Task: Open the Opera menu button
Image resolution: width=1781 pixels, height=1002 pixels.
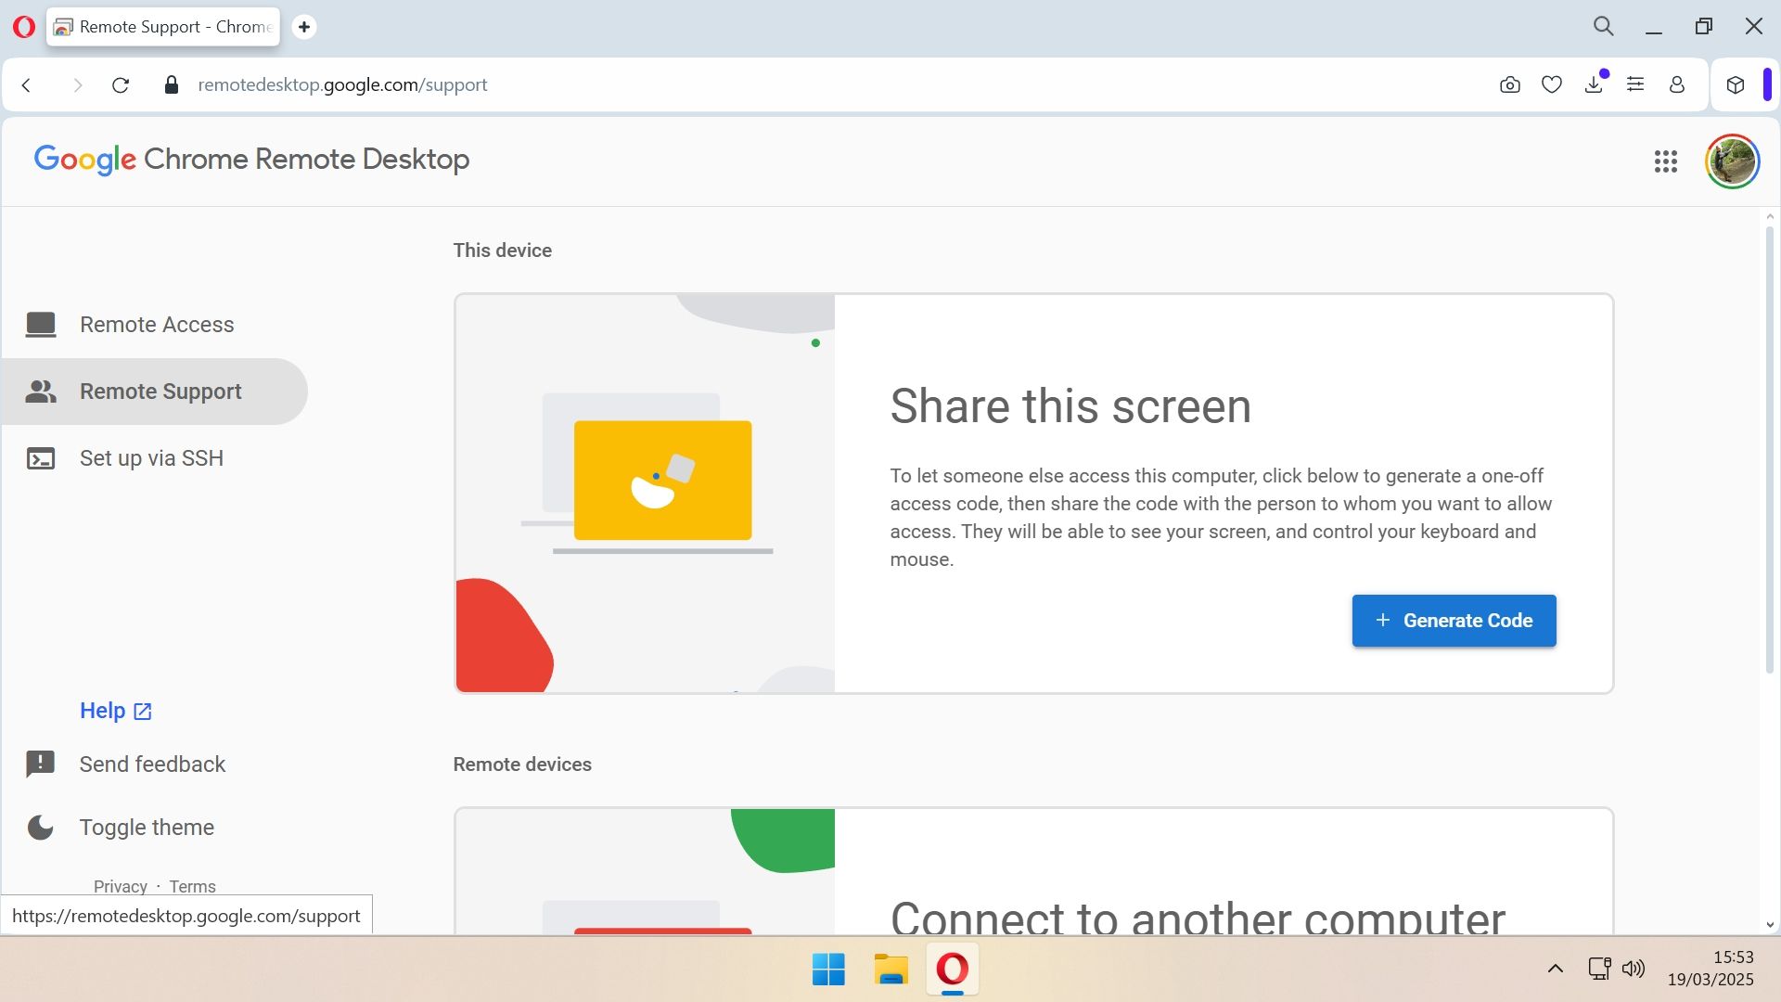Action: (x=25, y=27)
